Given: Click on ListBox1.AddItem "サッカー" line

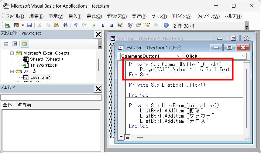Looking at the screenshot, I should pos(177,116).
